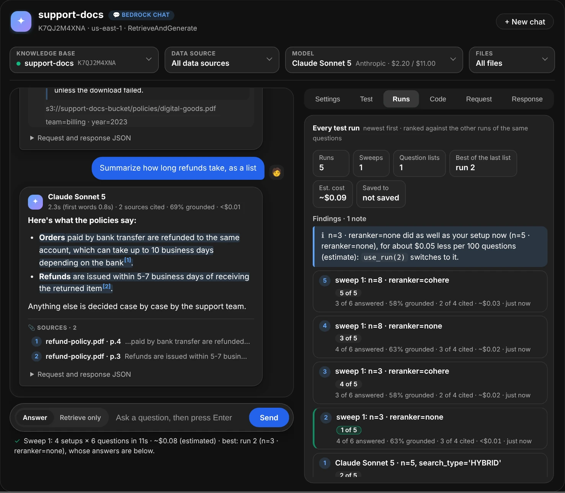Viewport: 565px width, 493px height.
Task: Open source 2 refund-policy.pdf p.3
Action: tap(140, 356)
